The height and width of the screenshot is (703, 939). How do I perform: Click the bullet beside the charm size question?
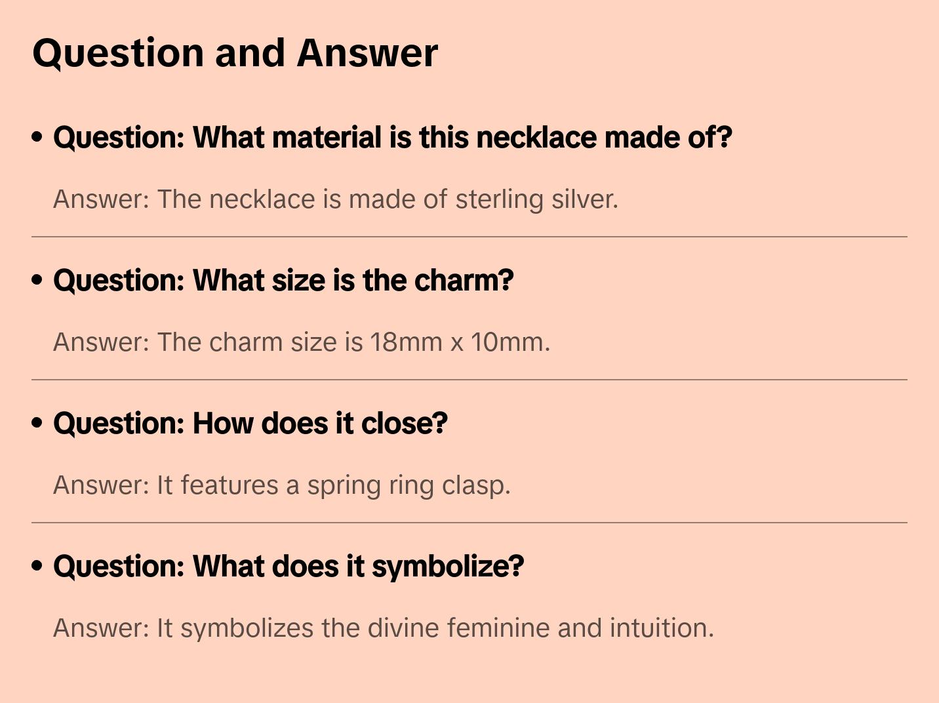(x=37, y=280)
